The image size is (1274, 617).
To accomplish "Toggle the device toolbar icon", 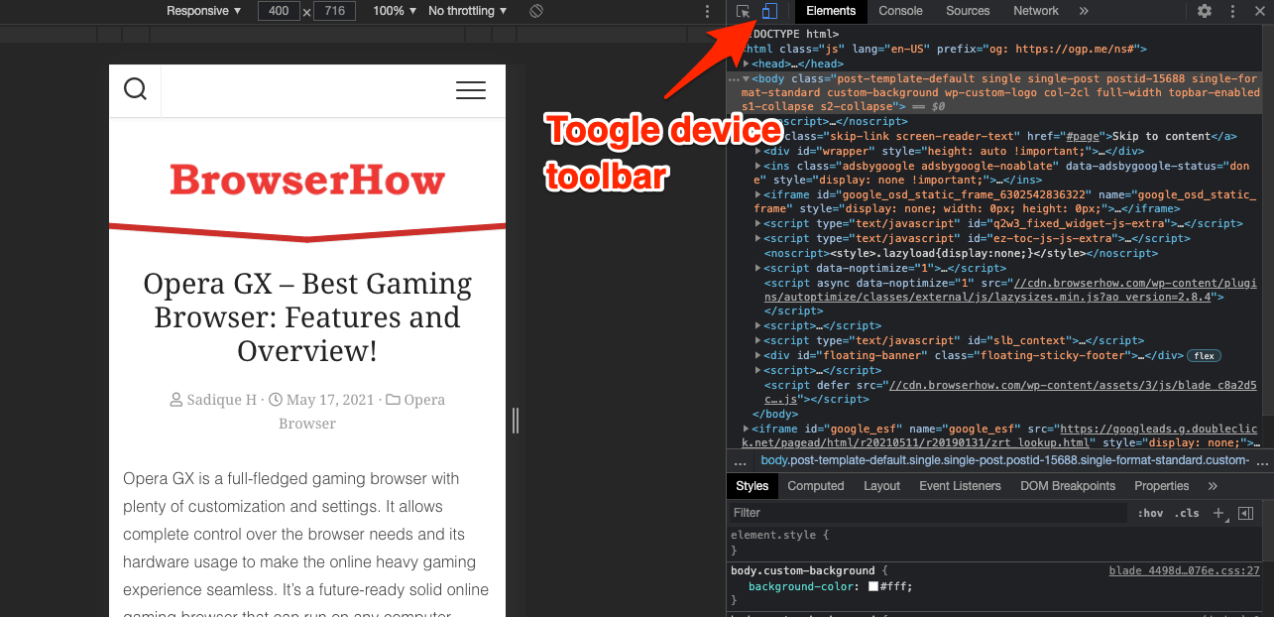I will [x=769, y=11].
